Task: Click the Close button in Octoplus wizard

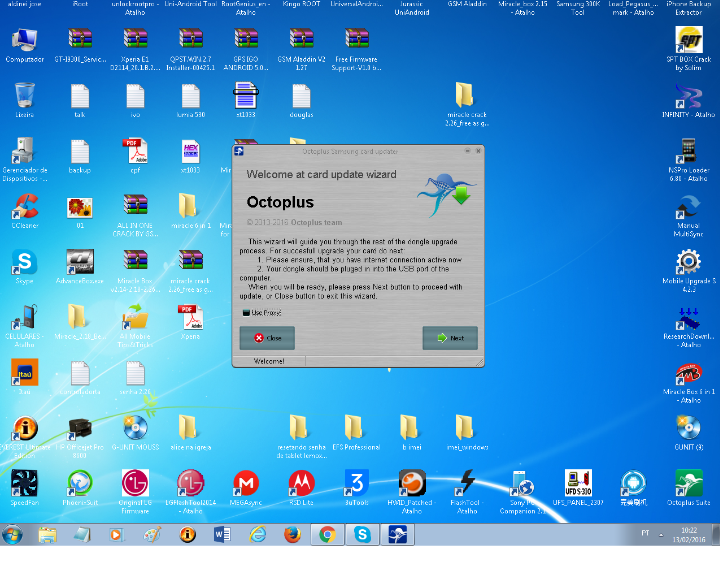Action: point(267,338)
